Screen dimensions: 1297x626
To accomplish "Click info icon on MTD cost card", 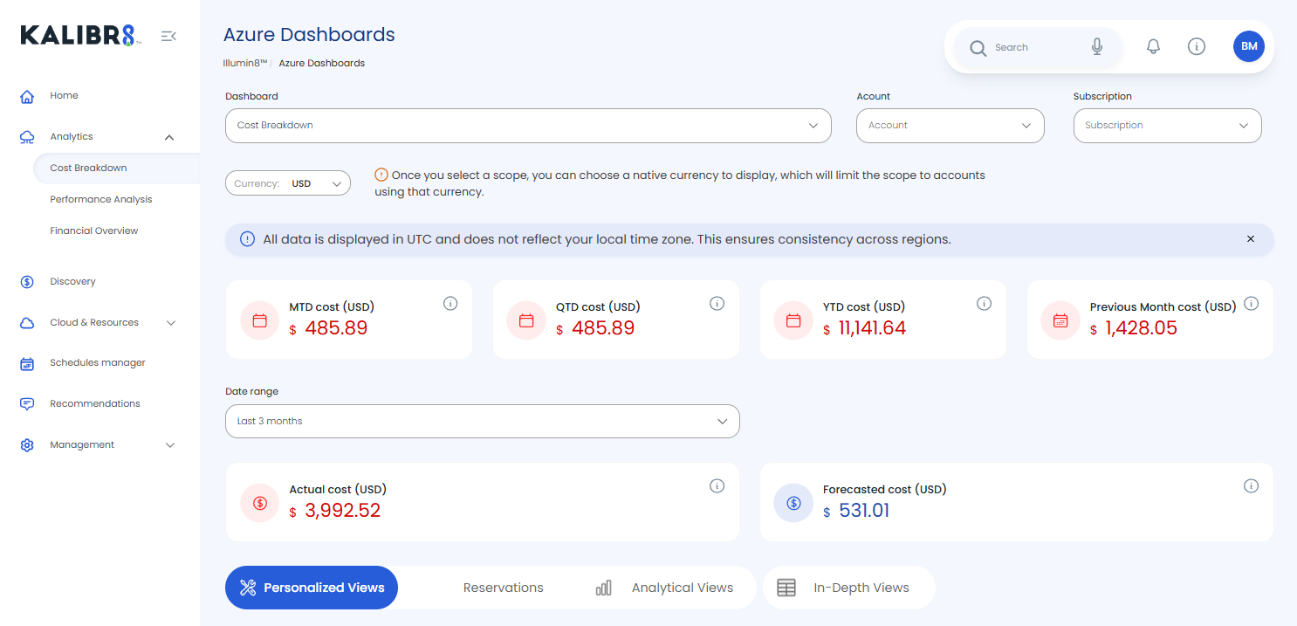I will coord(450,304).
